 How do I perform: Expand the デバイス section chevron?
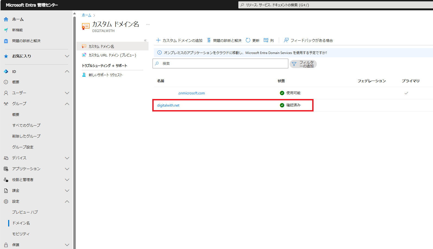[67, 158]
